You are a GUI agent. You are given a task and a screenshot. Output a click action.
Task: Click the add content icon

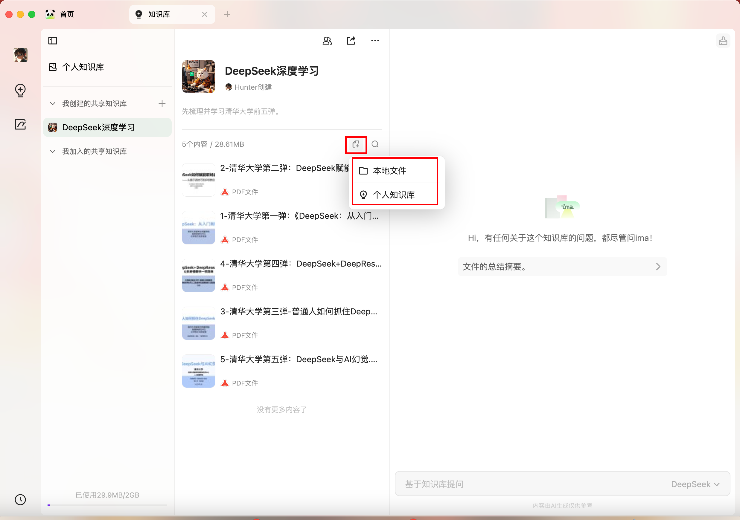click(356, 144)
